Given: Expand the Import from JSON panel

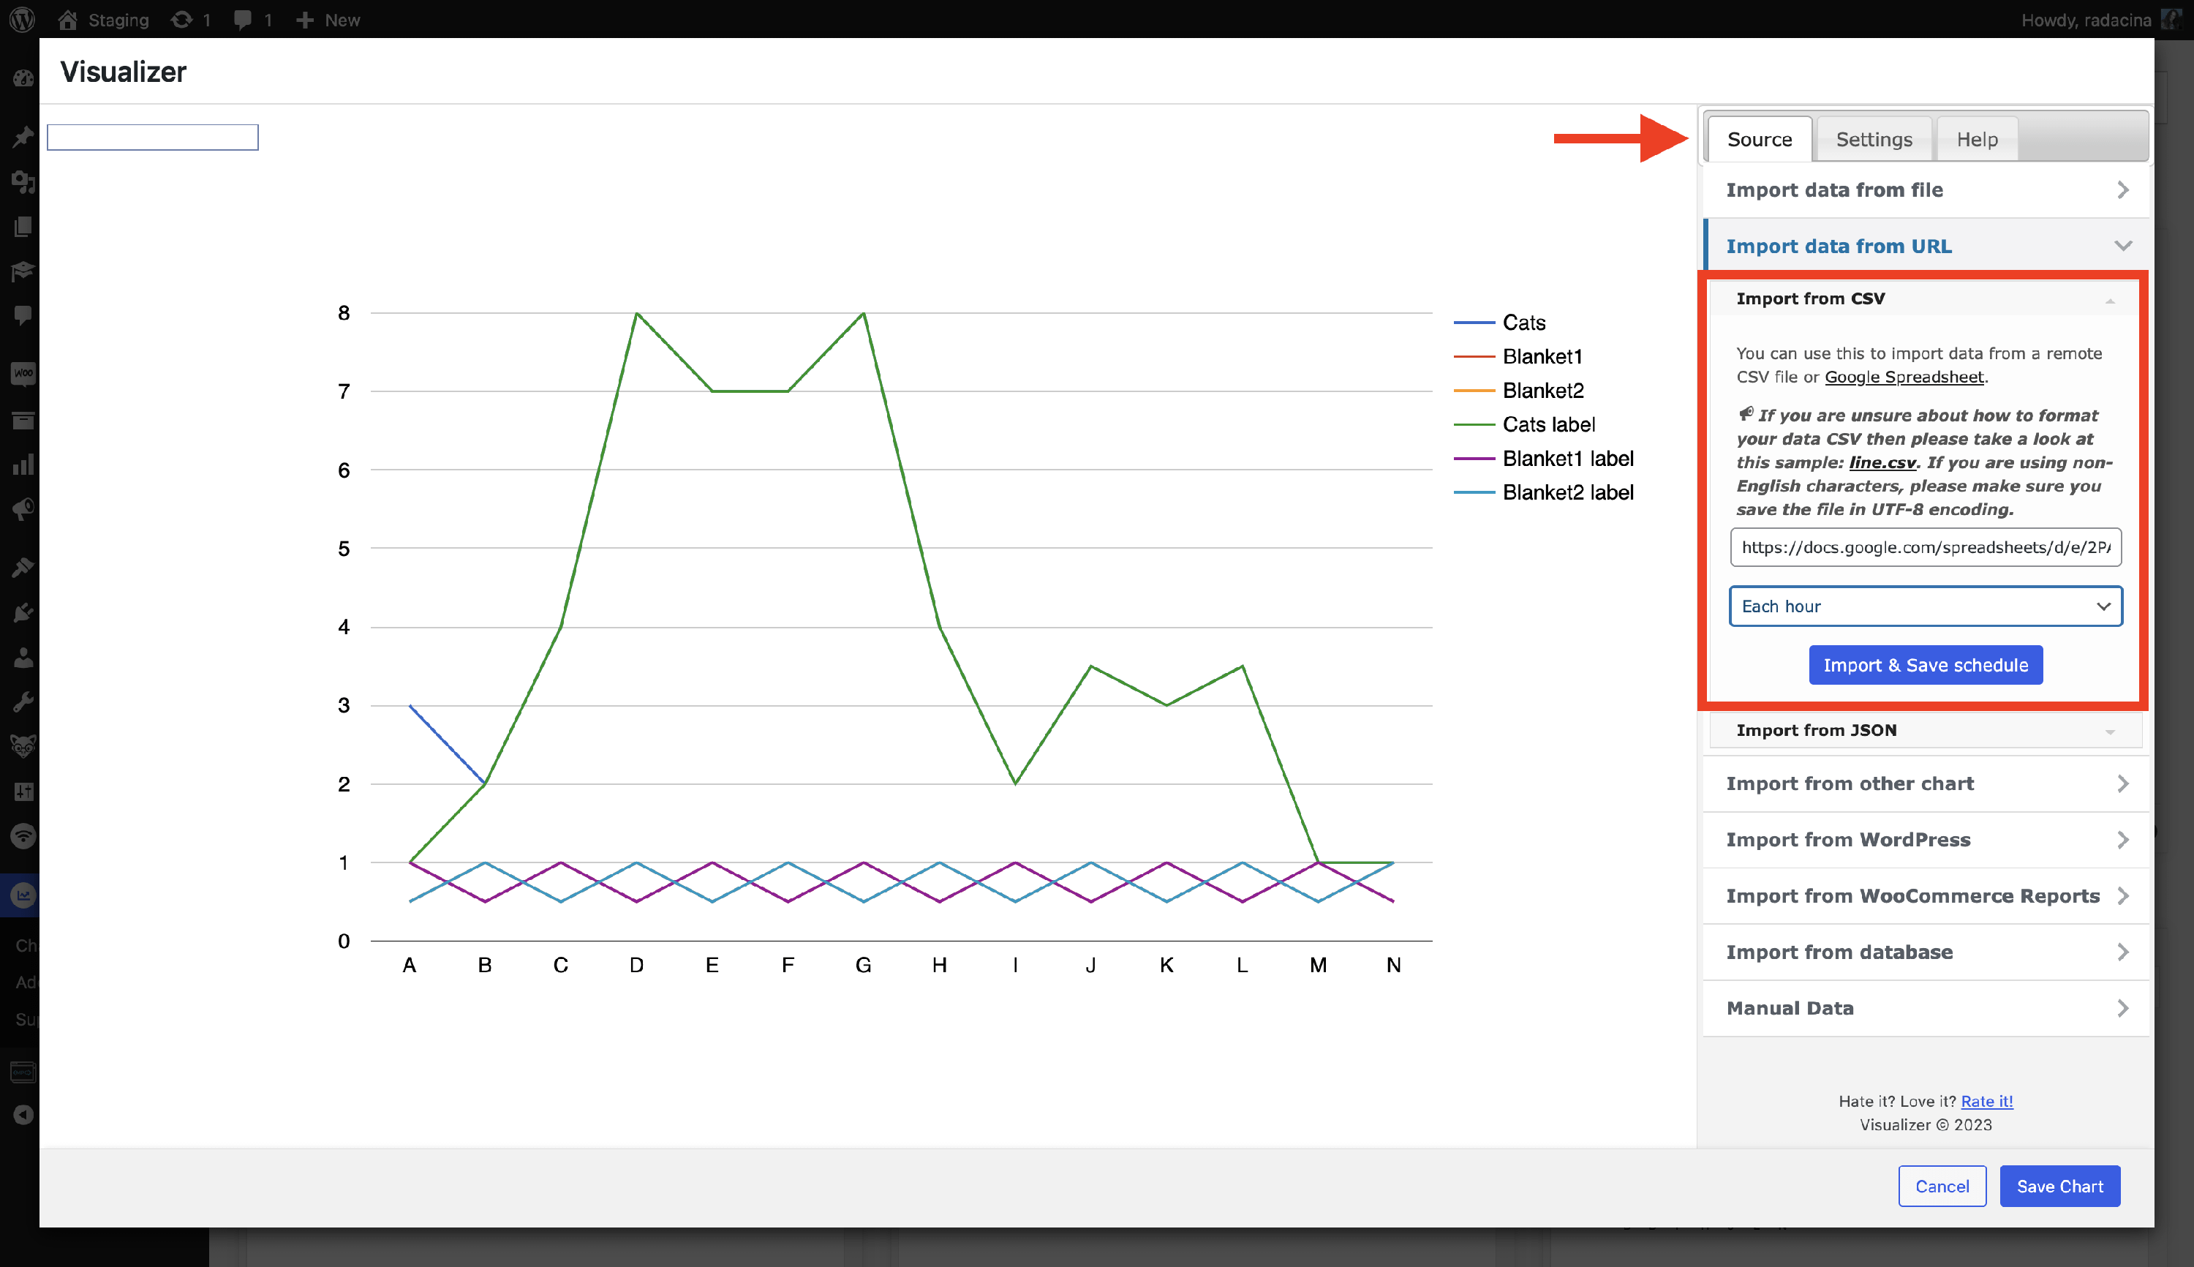Looking at the screenshot, I should coord(1924,730).
